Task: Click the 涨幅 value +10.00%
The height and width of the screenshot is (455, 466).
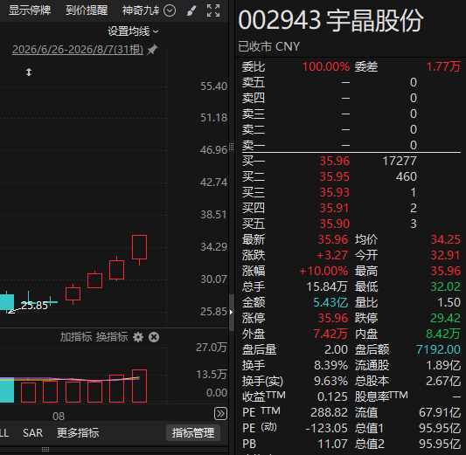Action: pos(323,271)
